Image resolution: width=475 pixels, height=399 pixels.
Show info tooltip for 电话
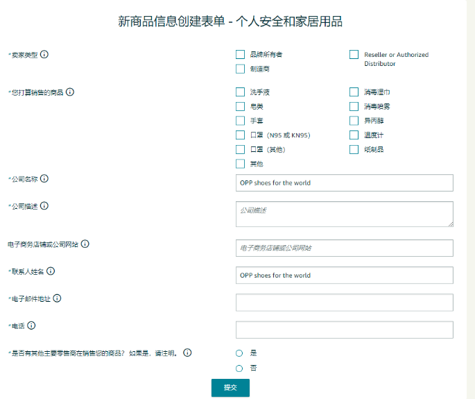(31, 325)
